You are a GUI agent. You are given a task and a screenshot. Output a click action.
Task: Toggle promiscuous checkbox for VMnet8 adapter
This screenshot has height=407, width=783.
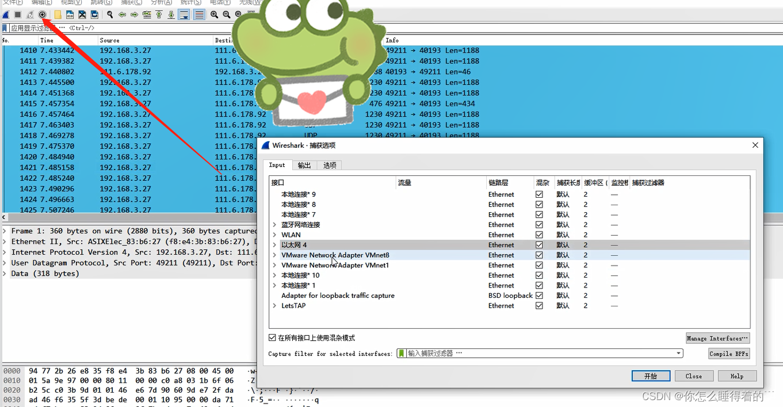coord(539,255)
